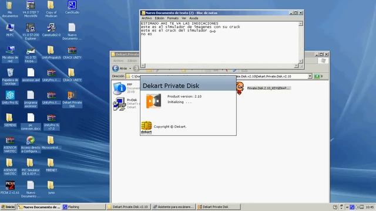Viewport: 376px width, 211px height.
Task: Open the SIEMENS desktop folder
Action: [10, 120]
